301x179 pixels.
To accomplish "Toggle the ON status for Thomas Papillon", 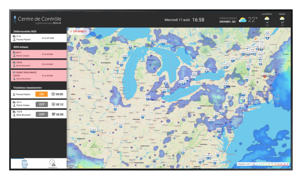I will (x=42, y=94).
